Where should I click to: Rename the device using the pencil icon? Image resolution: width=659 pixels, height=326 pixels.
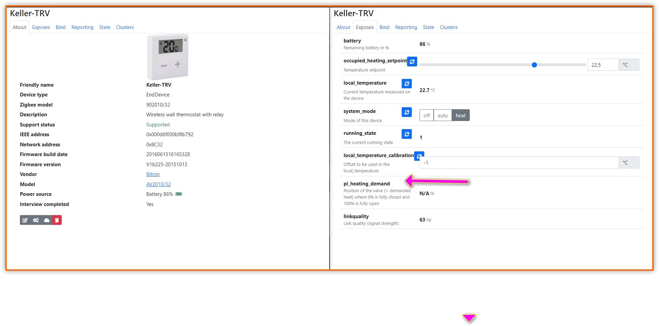(x=25, y=220)
